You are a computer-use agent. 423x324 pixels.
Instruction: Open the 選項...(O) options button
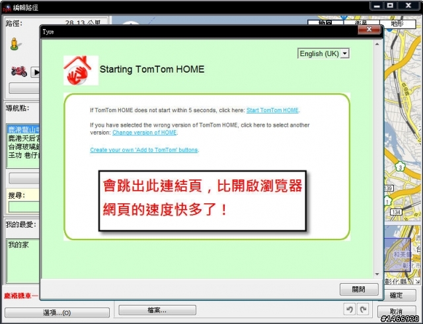(x=58, y=313)
